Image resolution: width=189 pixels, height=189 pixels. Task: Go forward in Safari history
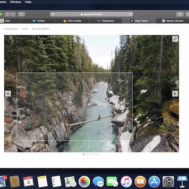coord(13,14)
